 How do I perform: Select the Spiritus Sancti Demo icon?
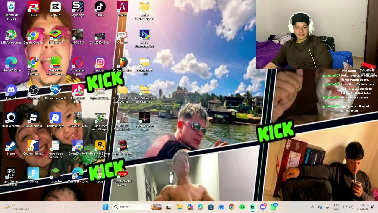pos(144,122)
